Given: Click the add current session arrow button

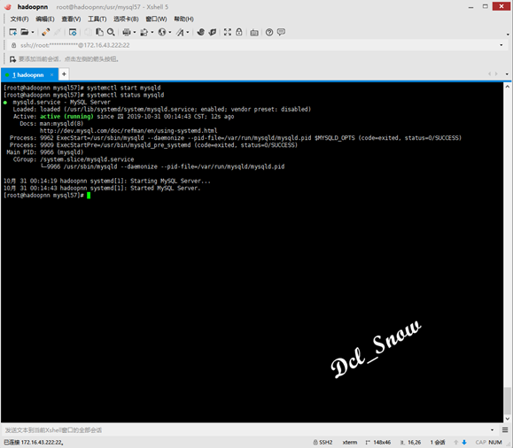Looking at the screenshot, I should 12,59.
